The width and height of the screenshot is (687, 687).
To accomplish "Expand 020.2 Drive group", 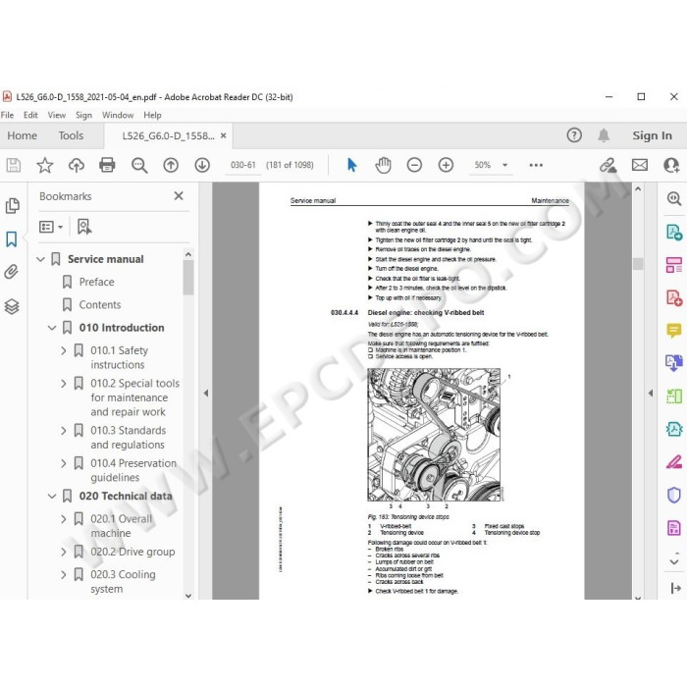I will (x=64, y=552).
